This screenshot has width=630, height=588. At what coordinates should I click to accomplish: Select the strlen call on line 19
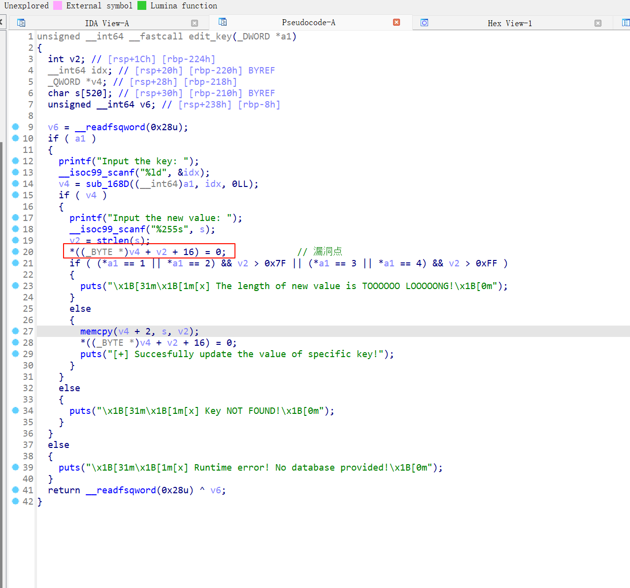point(113,241)
